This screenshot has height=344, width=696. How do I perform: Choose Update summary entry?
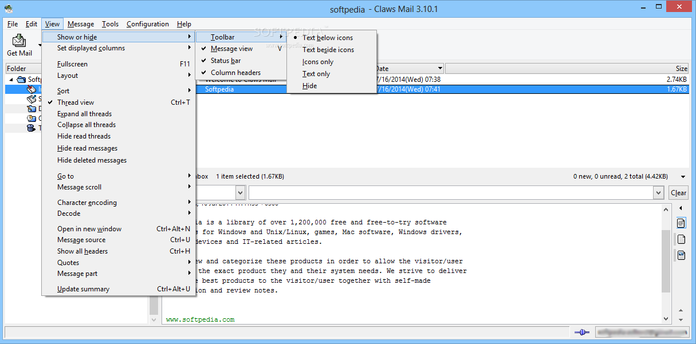point(119,289)
